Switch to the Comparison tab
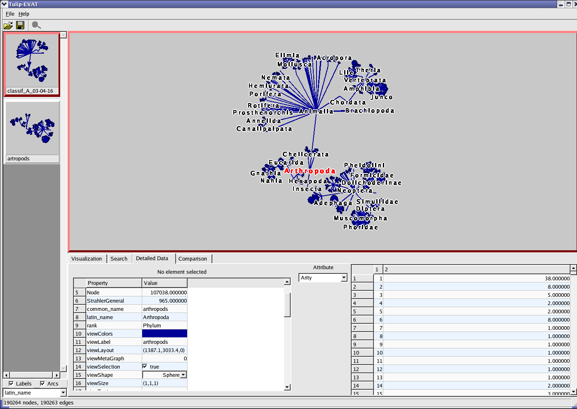Viewport: 577px width, 409px height. click(192, 259)
